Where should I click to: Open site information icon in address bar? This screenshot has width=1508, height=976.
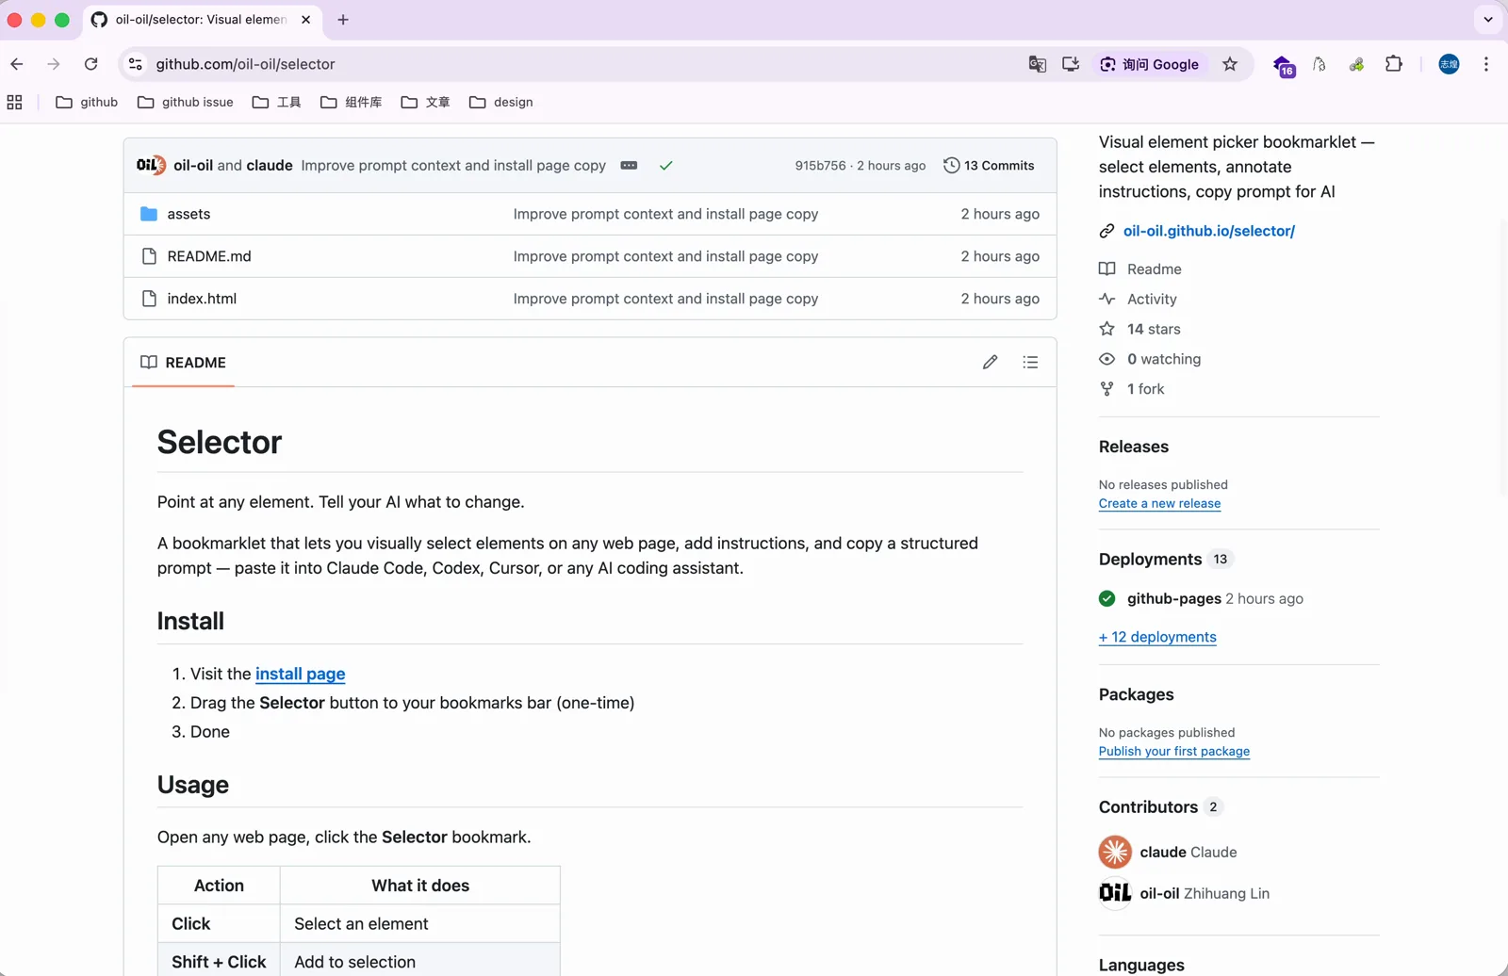pyautogui.click(x=136, y=64)
